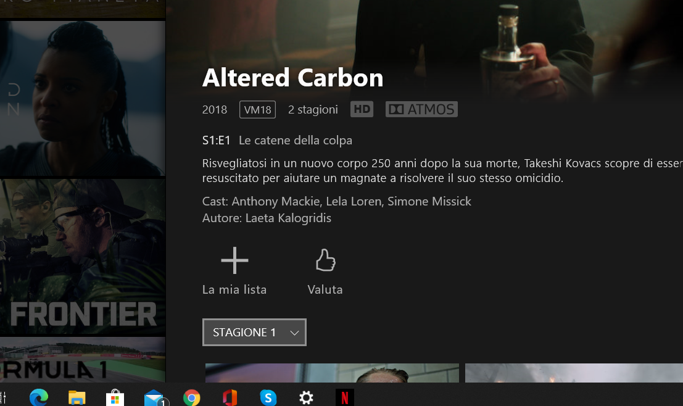
Task: Rate the show with the Valuta thumbs-up
Action: pyautogui.click(x=325, y=260)
